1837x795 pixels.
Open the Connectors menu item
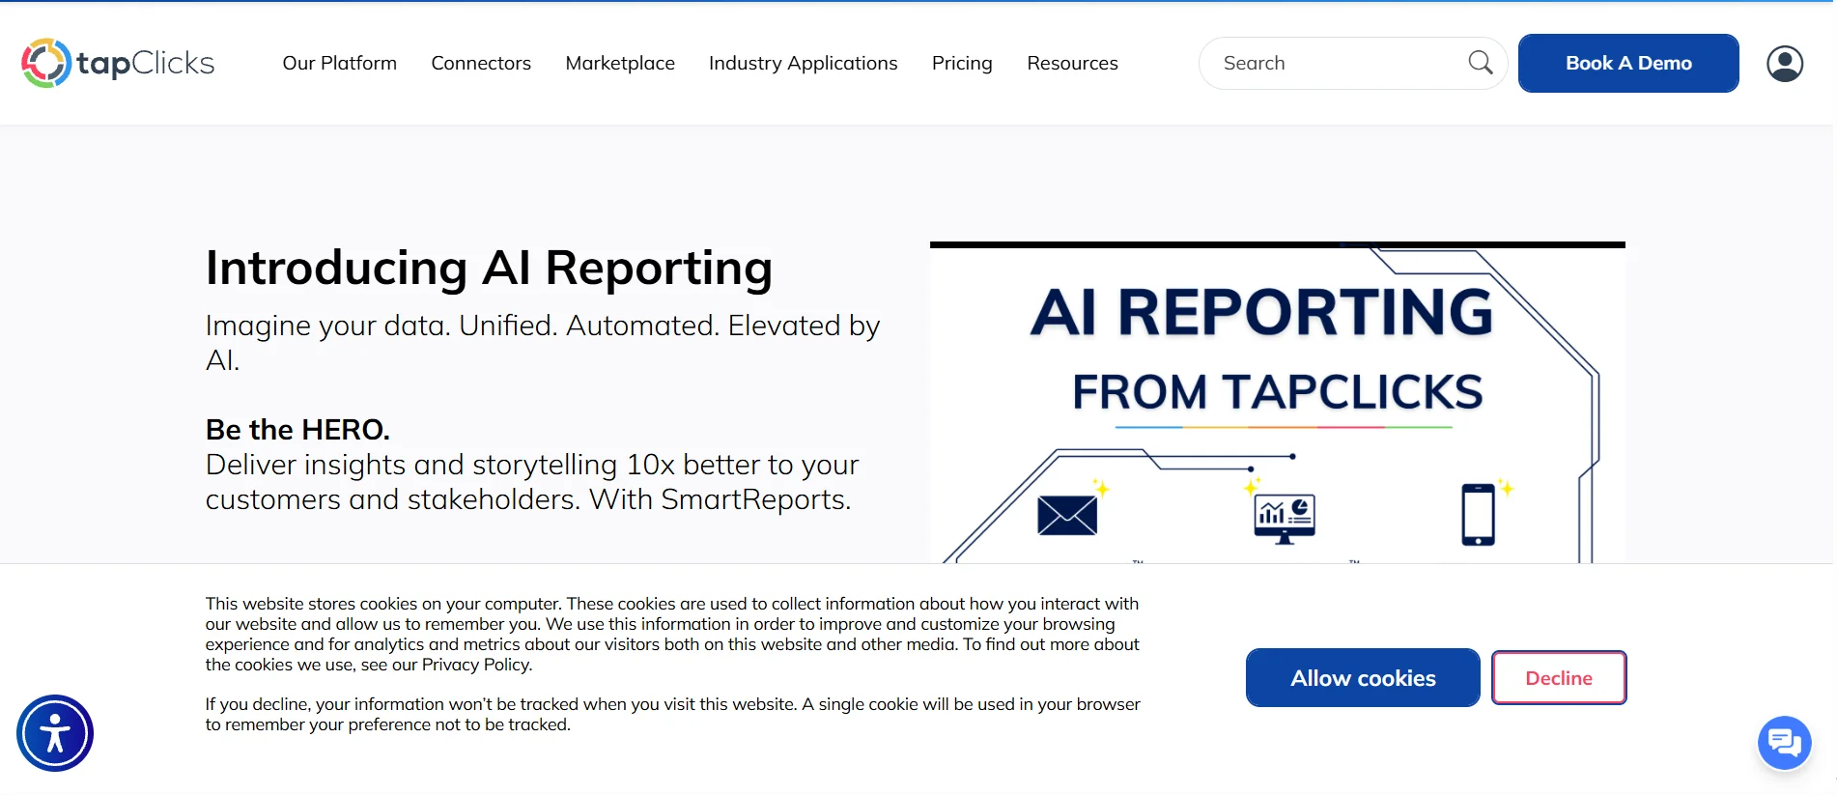click(481, 63)
